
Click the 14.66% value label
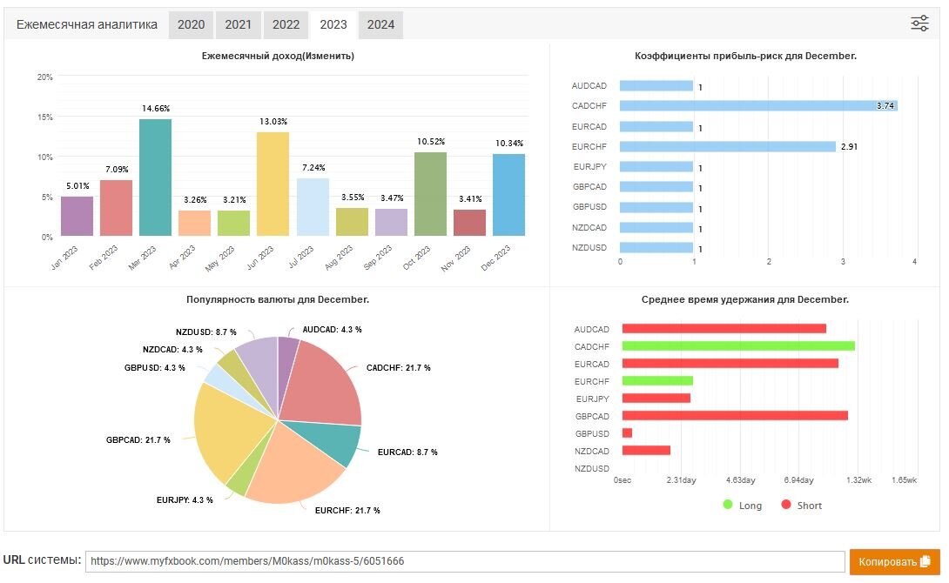click(156, 108)
